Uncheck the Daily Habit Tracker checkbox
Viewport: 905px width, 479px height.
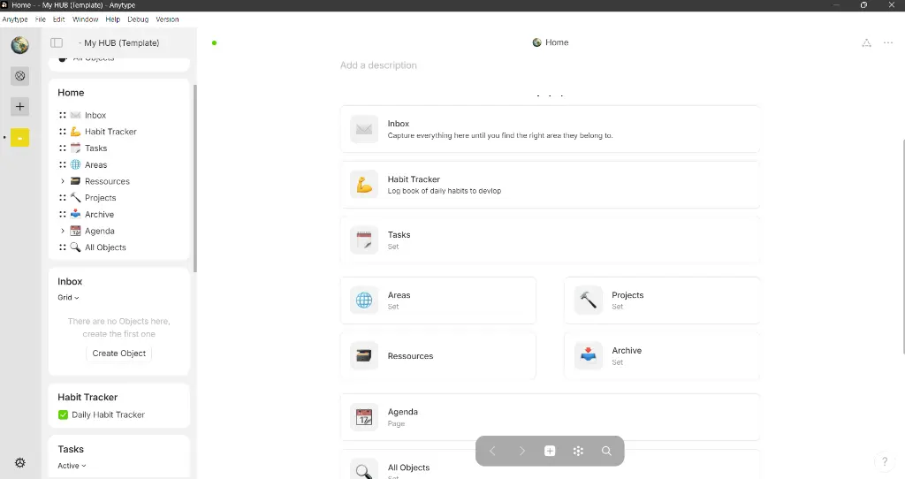(63, 414)
